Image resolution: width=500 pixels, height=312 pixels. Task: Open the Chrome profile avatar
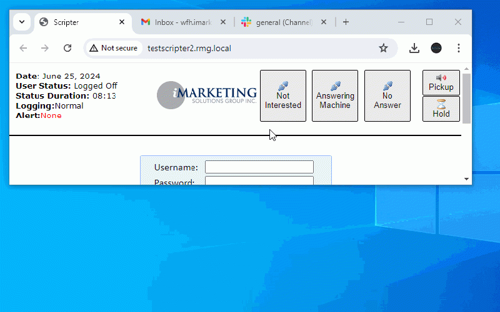click(x=436, y=48)
